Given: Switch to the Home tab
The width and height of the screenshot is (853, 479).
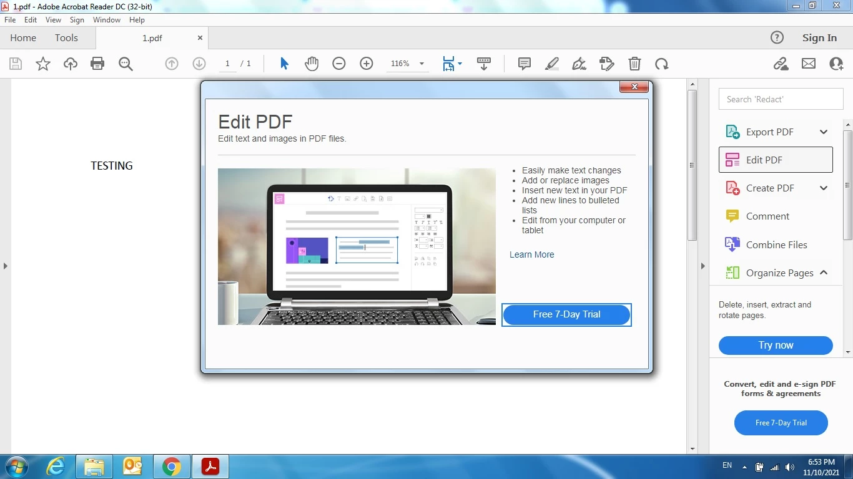Looking at the screenshot, I should [23, 37].
